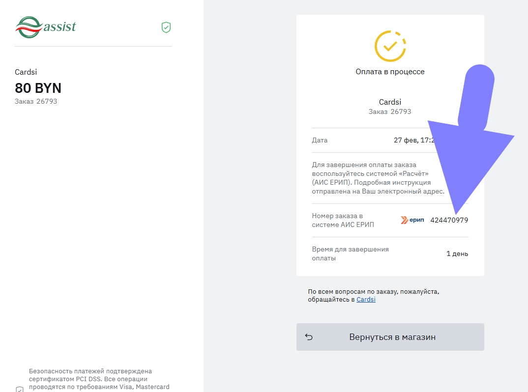Image resolution: width=528 pixels, height=392 pixels.
Task: Click the "1 день" completion time value
Action: click(x=457, y=254)
